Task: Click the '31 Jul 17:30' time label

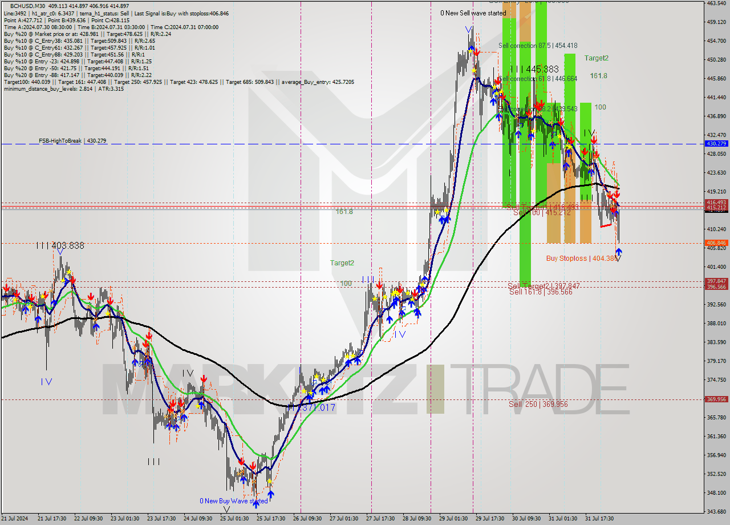Action: [599, 519]
